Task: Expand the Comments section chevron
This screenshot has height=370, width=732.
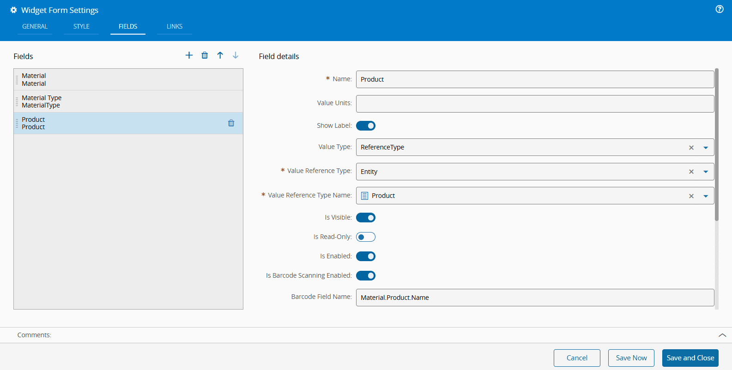Action: 722,335
